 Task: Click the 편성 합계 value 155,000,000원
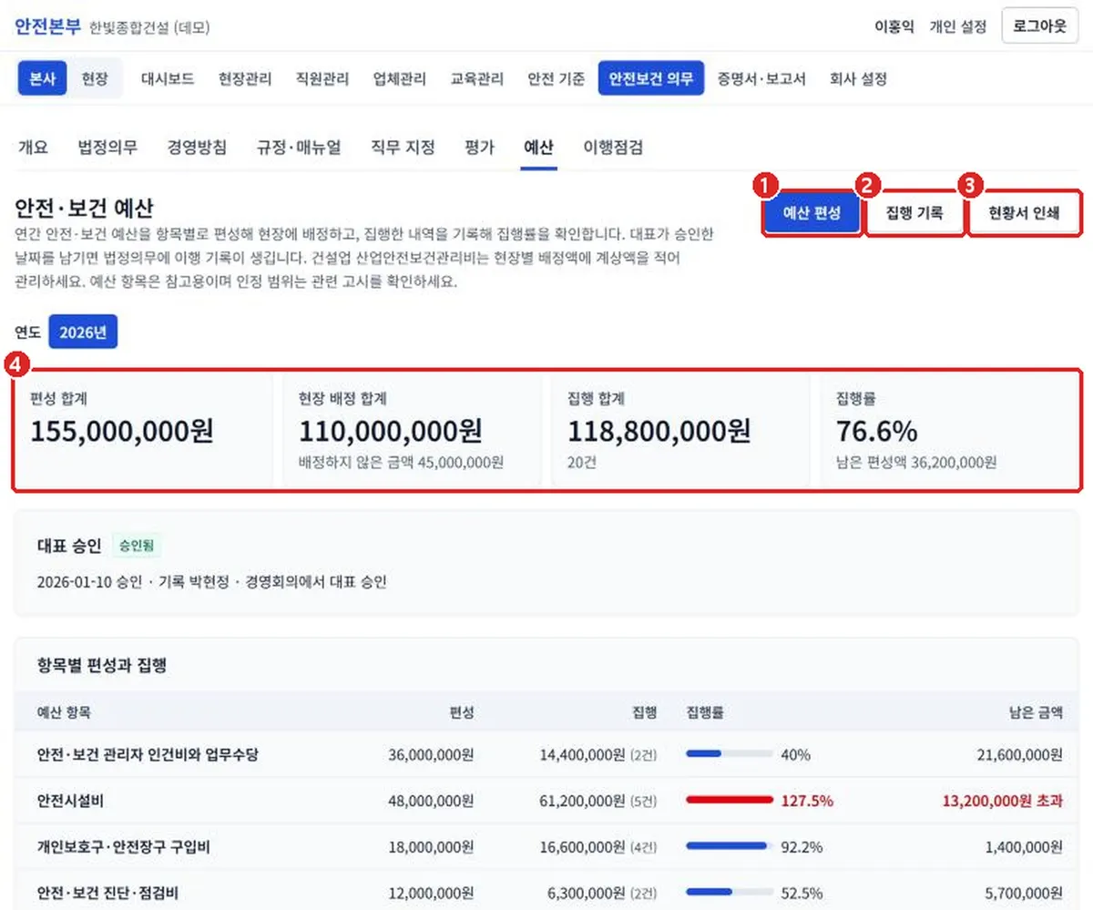pos(122,432)
